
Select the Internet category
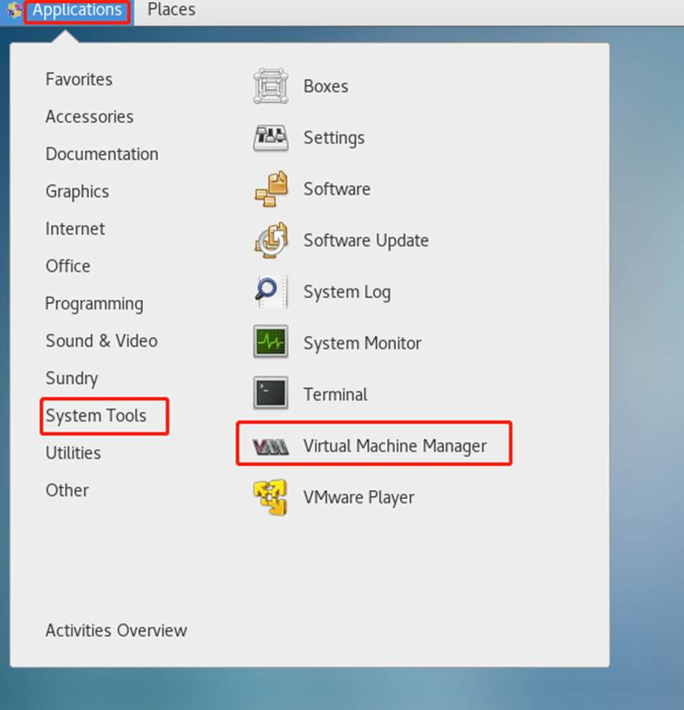click(x=75, y=229)
